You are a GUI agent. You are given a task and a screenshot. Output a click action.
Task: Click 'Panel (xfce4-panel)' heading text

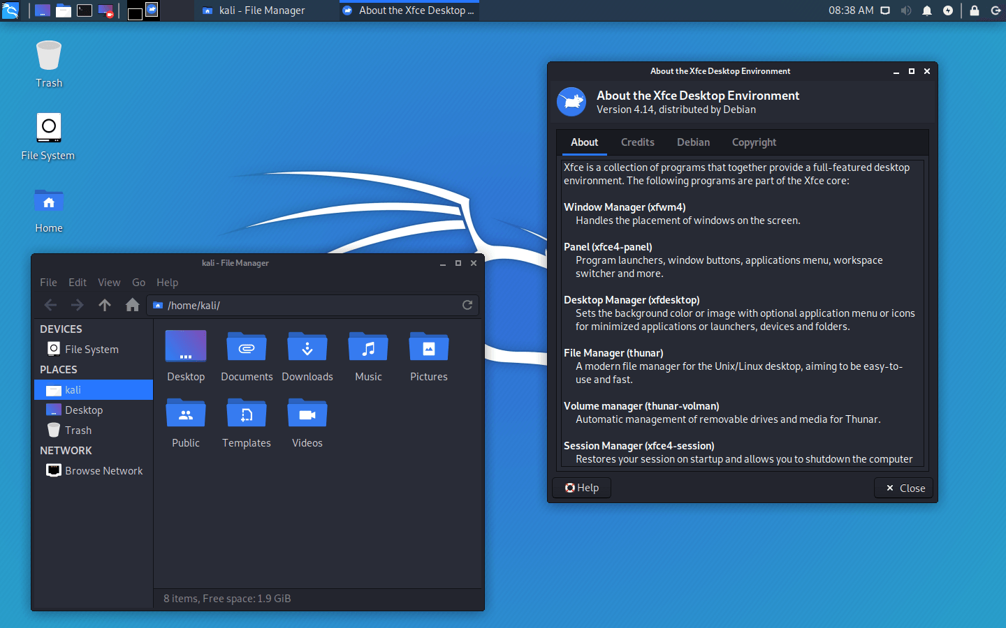click(x=608, y=247)
